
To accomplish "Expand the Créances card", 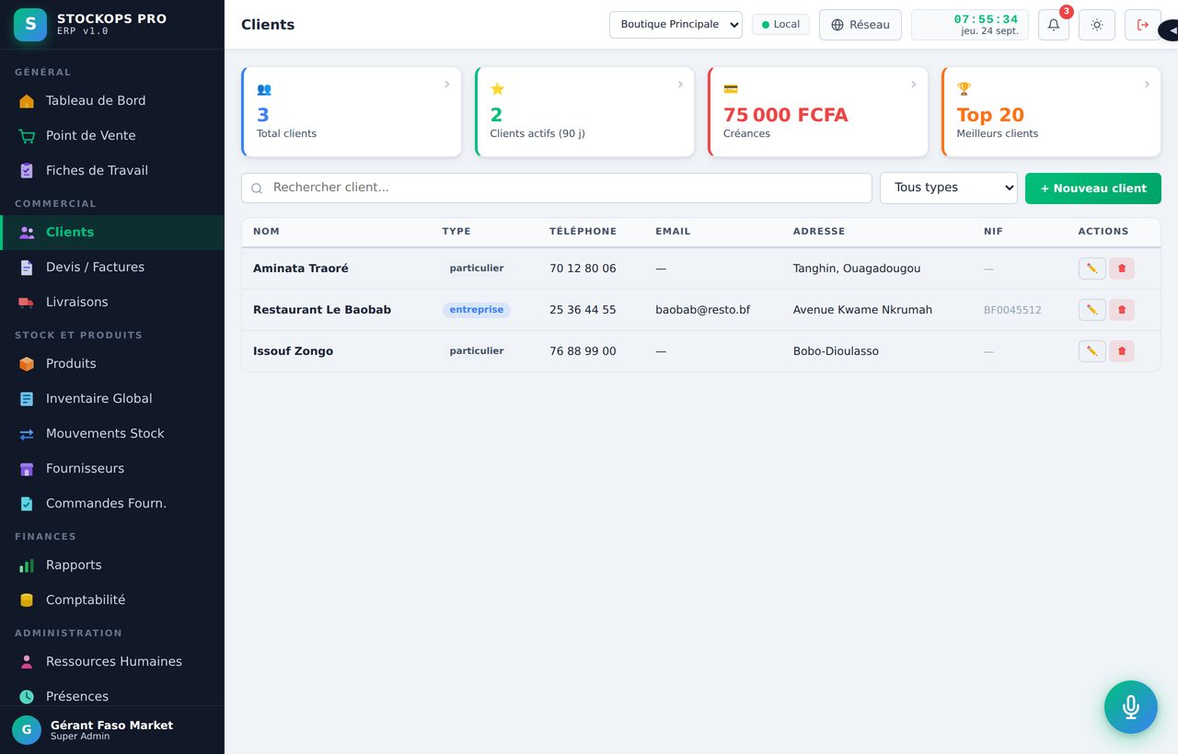I will pos(818,111).
